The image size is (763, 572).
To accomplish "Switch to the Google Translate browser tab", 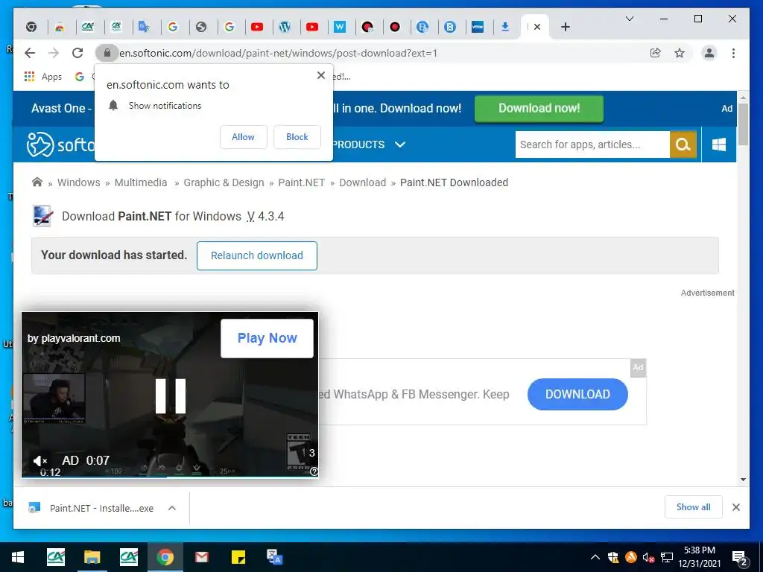I will tap(144, 28).
